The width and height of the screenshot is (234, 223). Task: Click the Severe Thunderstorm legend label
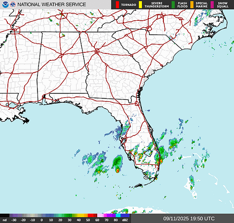tap(156, 5)
